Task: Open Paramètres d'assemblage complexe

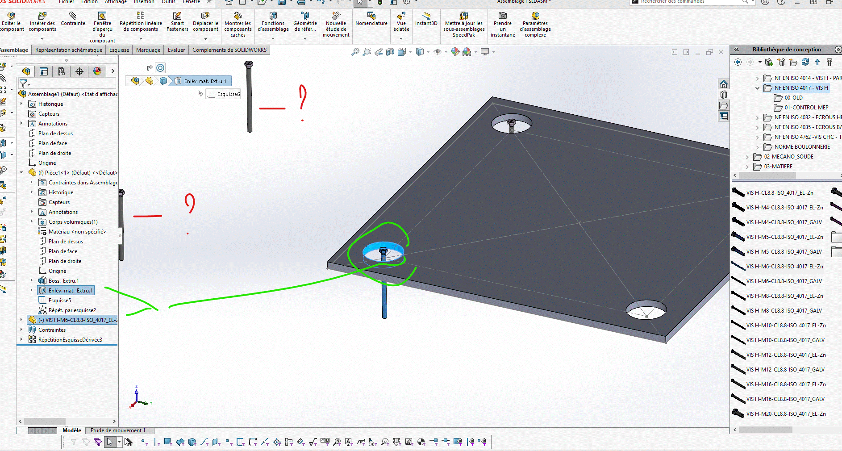Action: coord(535,25)
